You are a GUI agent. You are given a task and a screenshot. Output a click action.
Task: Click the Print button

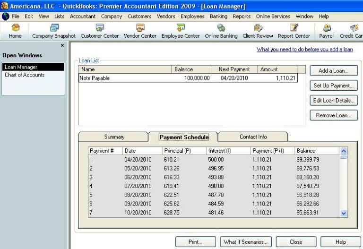coord(195,242)
